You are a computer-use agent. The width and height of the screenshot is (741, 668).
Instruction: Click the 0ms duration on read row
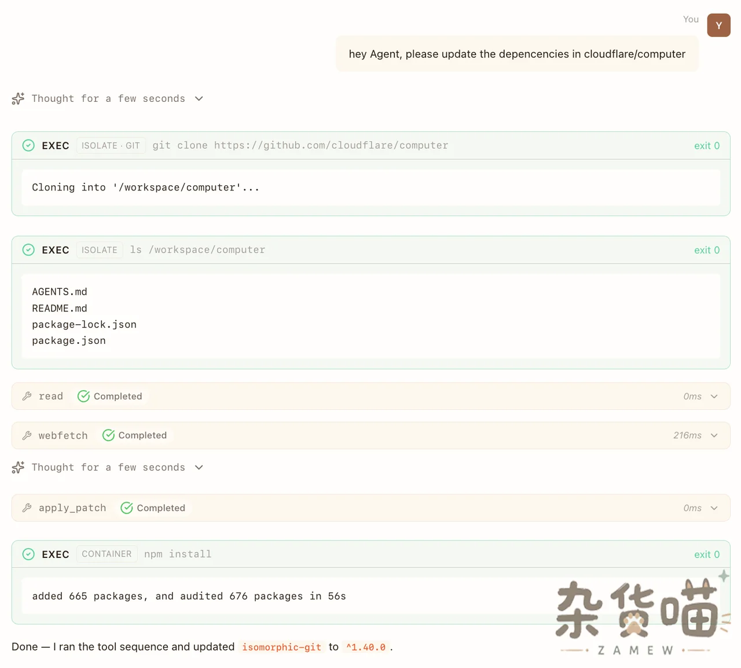click(x=692, y=397)
